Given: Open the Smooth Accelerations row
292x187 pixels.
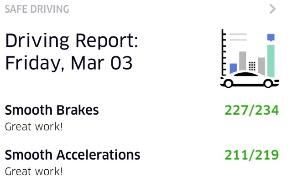Looking at the screenshot, I should 72,155.
